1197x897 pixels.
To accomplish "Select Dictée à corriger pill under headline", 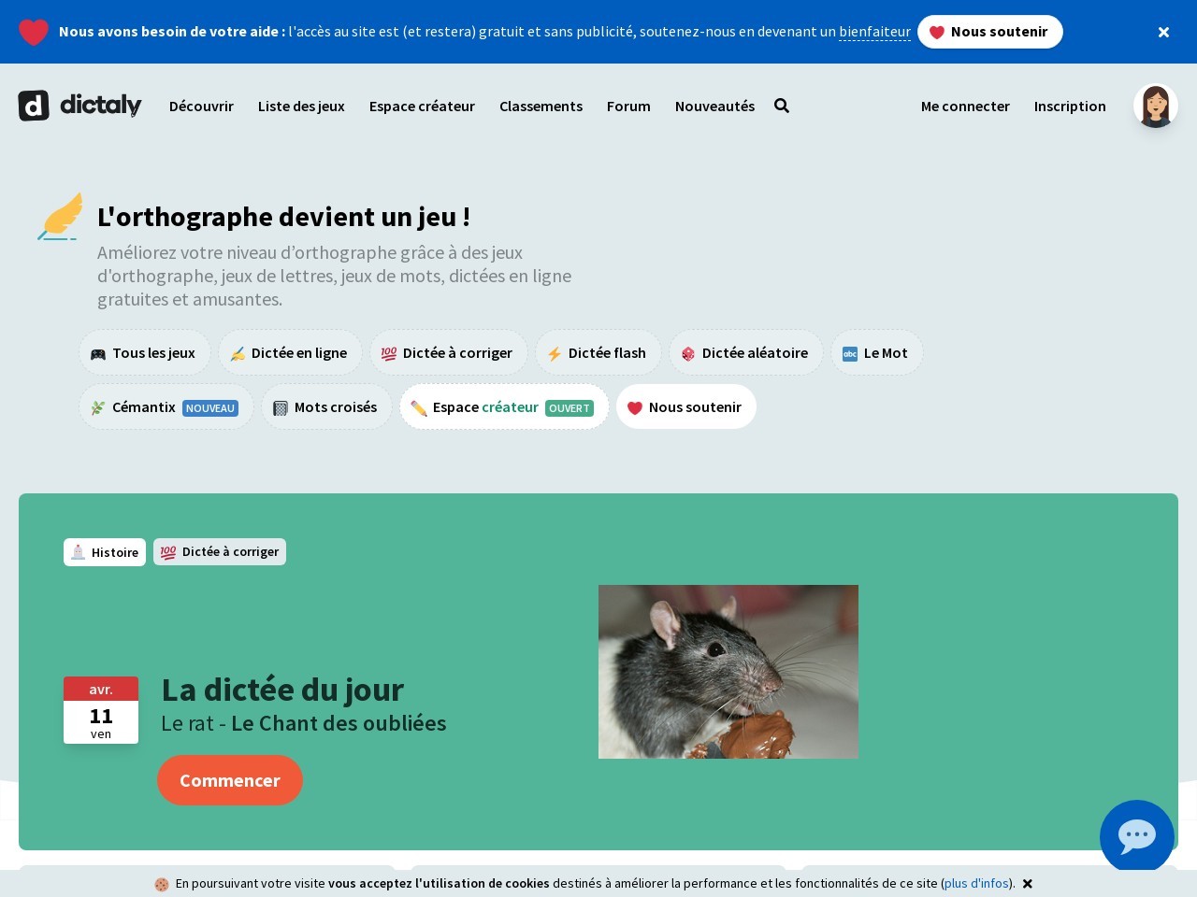I will point(449,352).
